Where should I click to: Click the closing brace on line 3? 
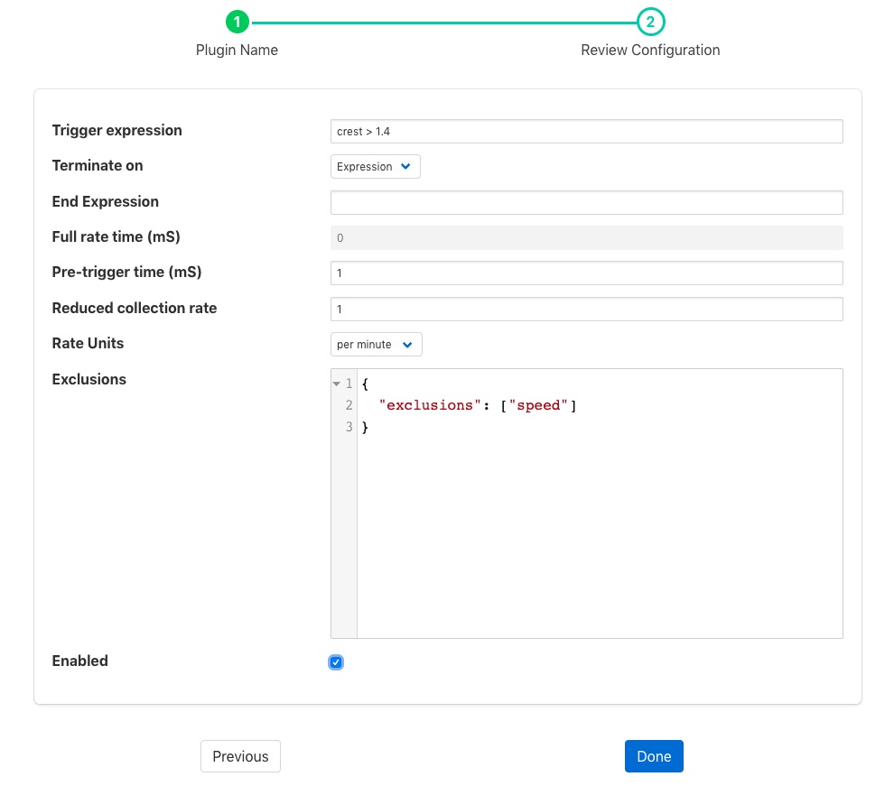(x=366, y=428)
